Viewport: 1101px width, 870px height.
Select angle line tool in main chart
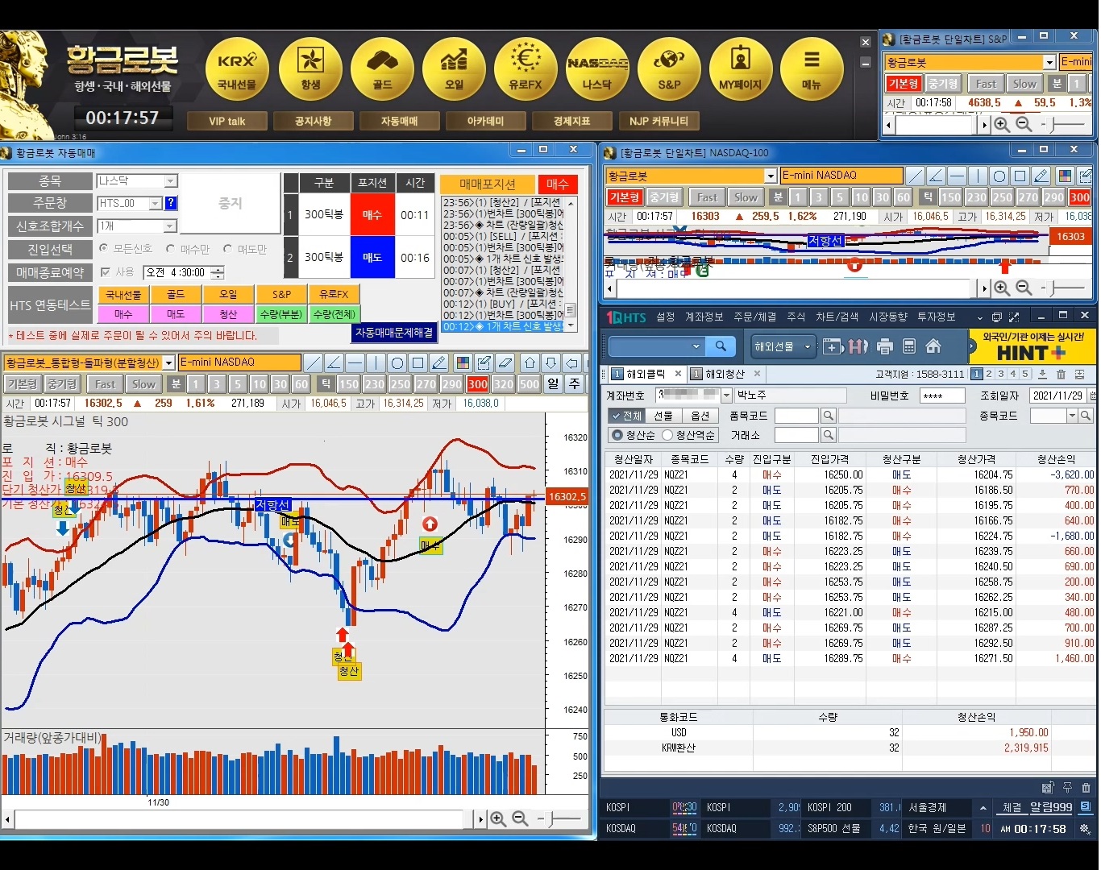pyautogui.click(x=334, y=362)
